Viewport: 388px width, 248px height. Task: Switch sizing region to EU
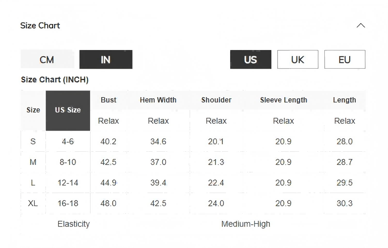tap(345, 60)
